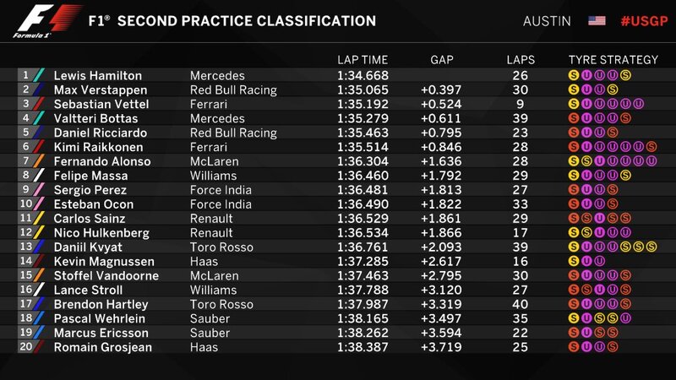This screenshot has width=676, height=380.
Task: Click the LAPS column header
Action: click(x=521, y=60)
